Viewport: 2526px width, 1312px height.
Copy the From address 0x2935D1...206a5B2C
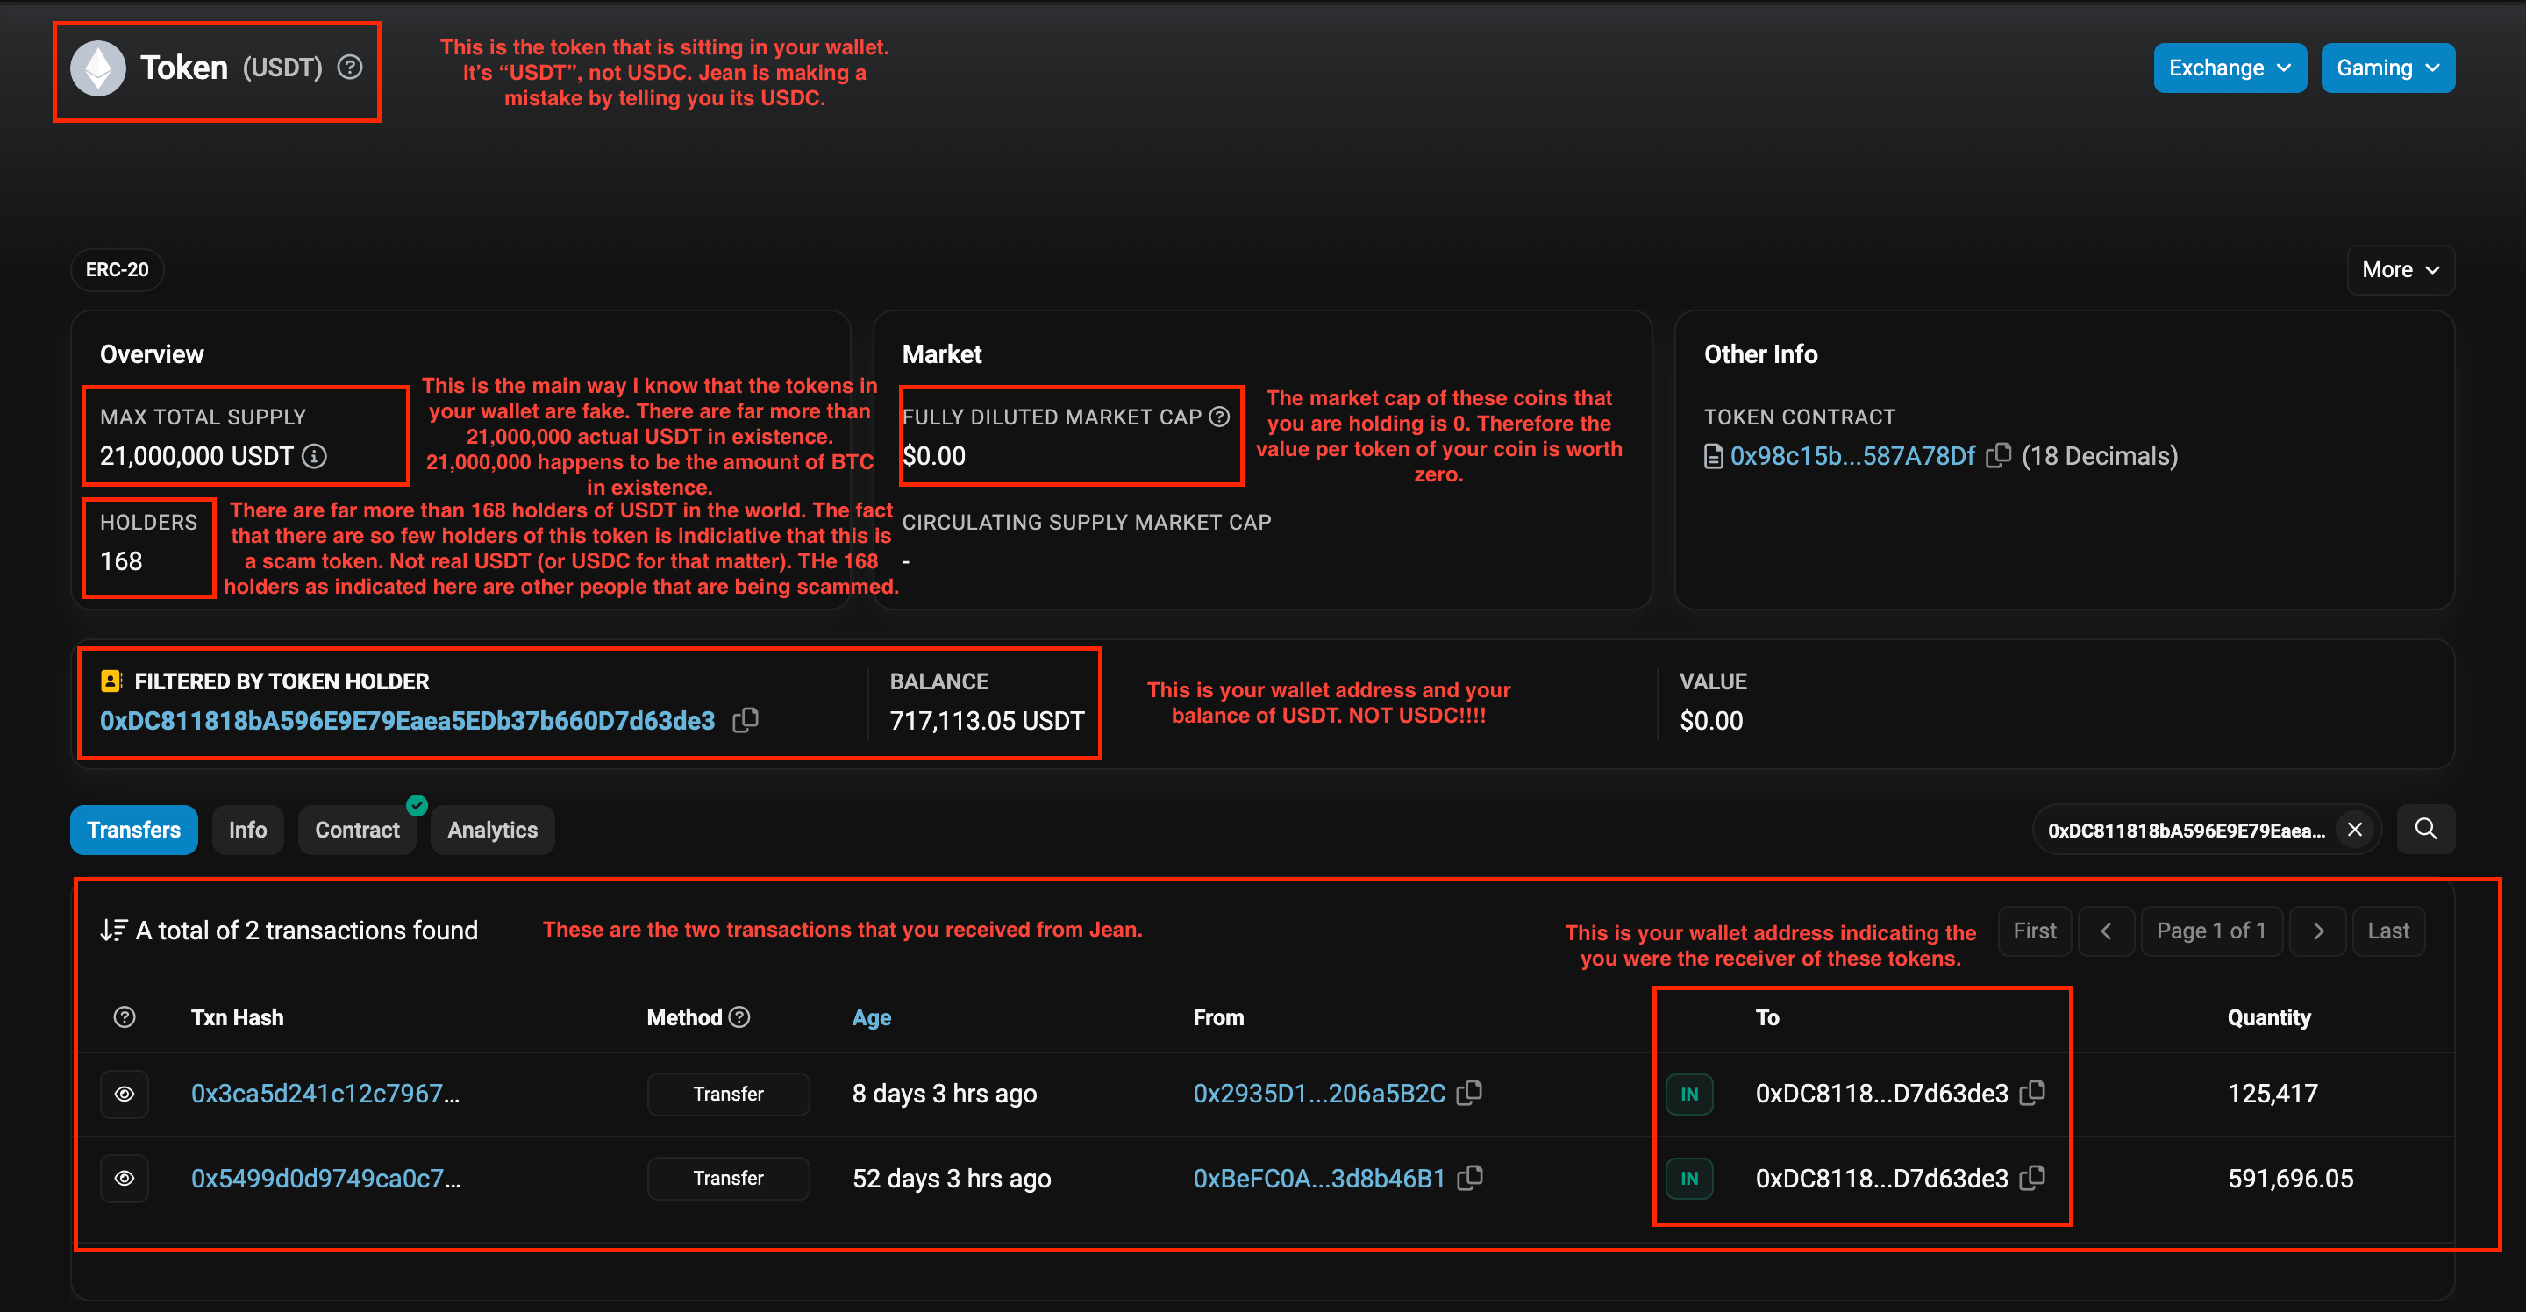(1469, 1093)
